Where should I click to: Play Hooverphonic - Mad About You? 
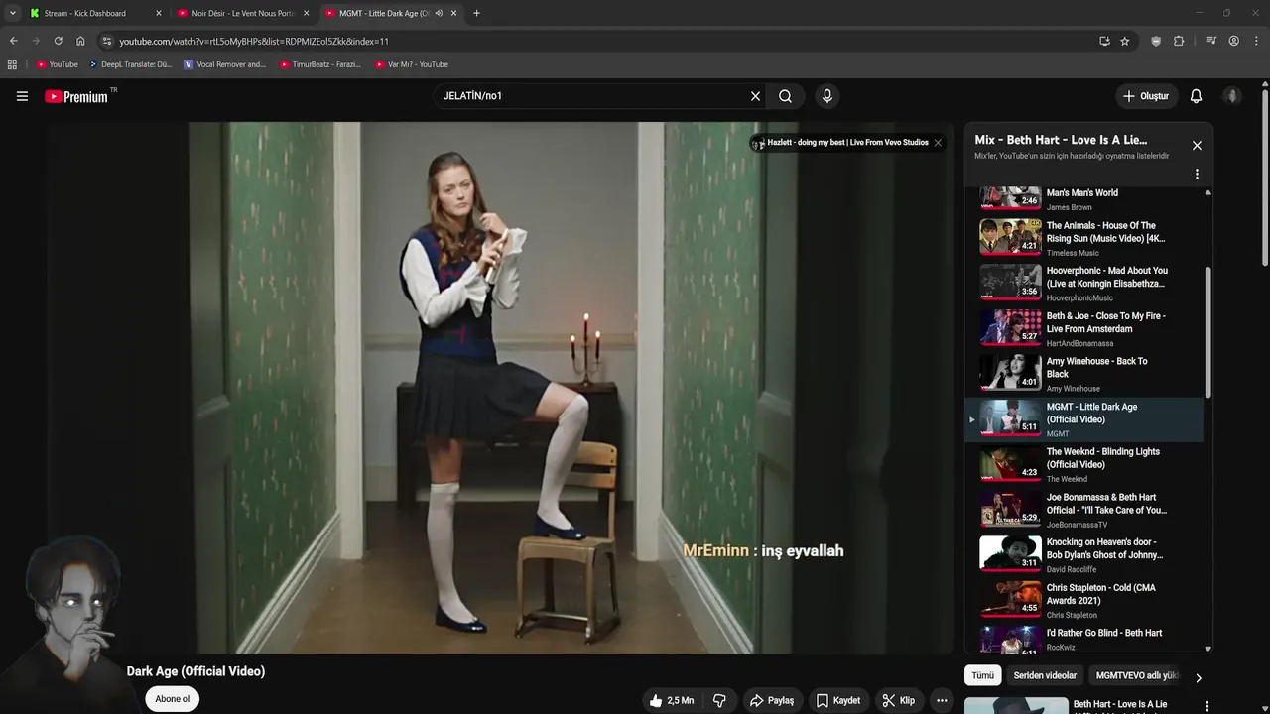click(x=1083, y=283)
